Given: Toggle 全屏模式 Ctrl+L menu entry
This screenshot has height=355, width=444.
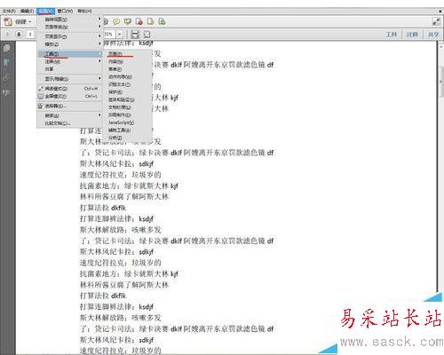Looking at the screenshot, I should tap(69, 96).
